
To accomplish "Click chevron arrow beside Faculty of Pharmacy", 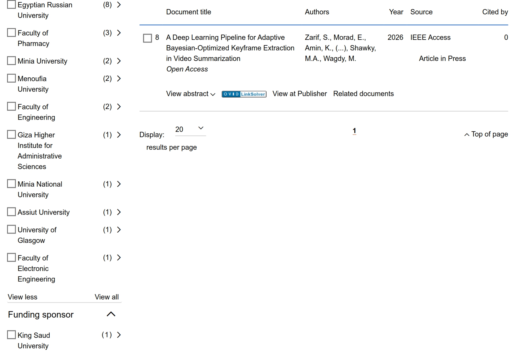I will [x=119, y=33].
